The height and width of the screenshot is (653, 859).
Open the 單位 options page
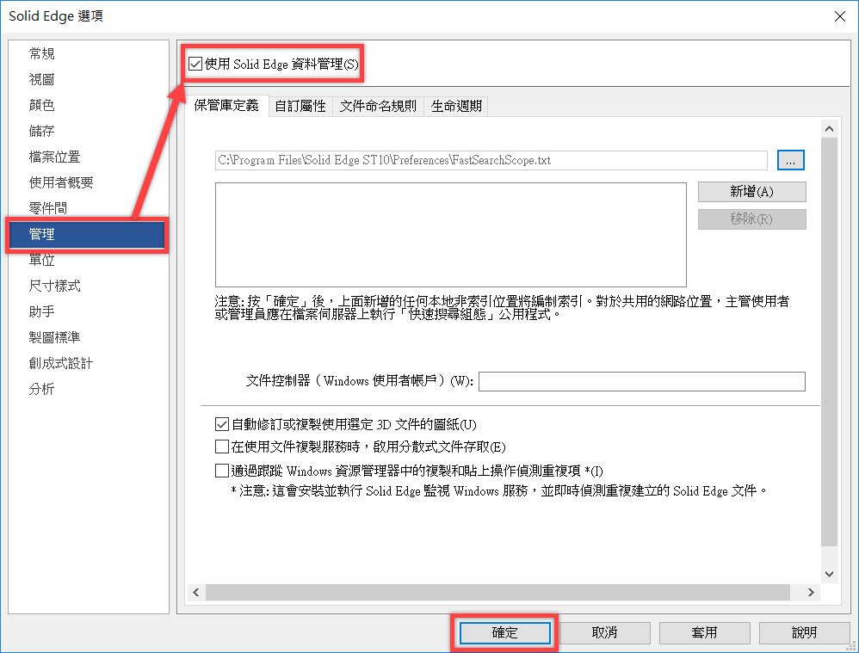coord(41,260)
